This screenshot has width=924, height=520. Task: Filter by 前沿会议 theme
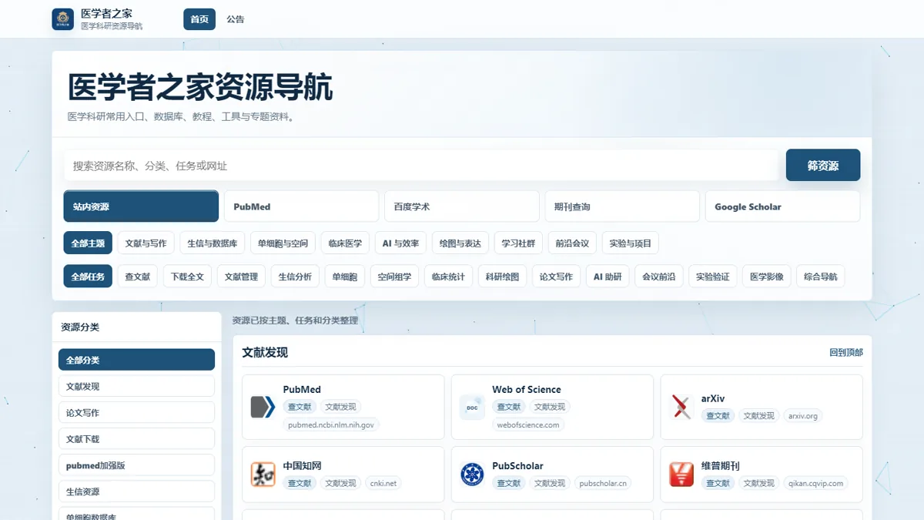[573, 243]
